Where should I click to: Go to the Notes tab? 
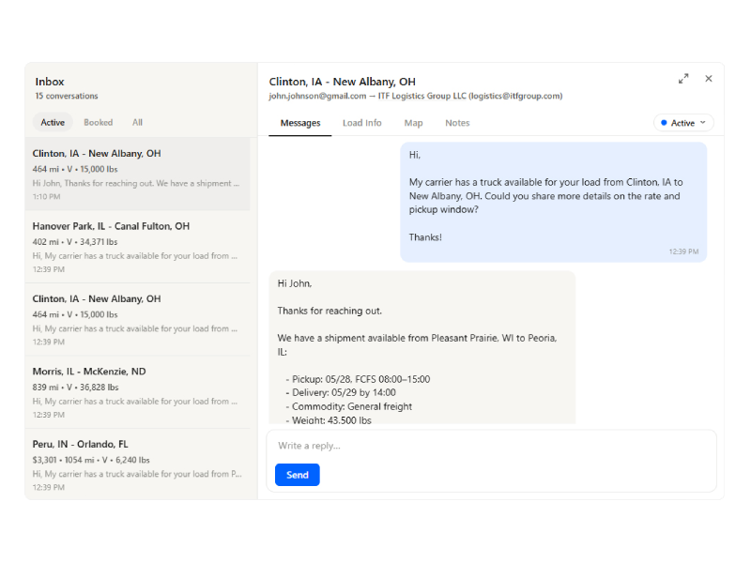457,123
